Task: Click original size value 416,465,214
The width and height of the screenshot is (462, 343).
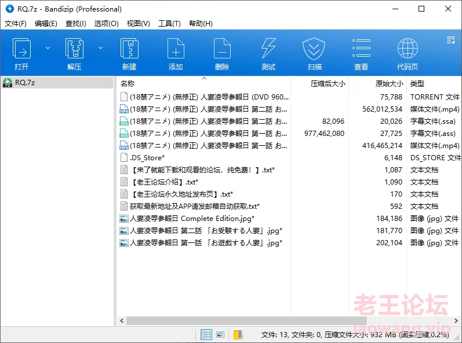Action: [x=382, y=146]
